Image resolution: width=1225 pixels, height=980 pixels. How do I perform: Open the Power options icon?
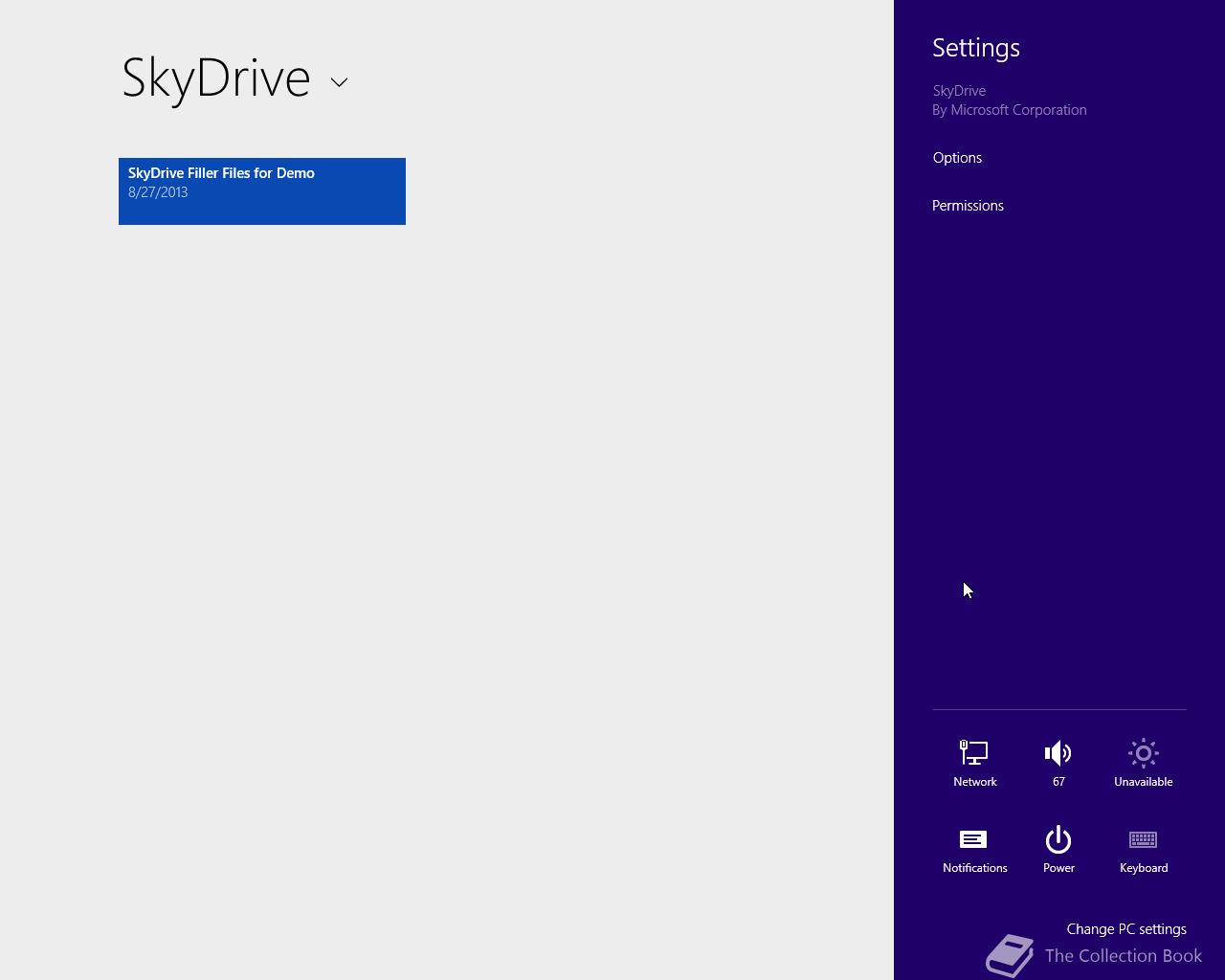1058,839
